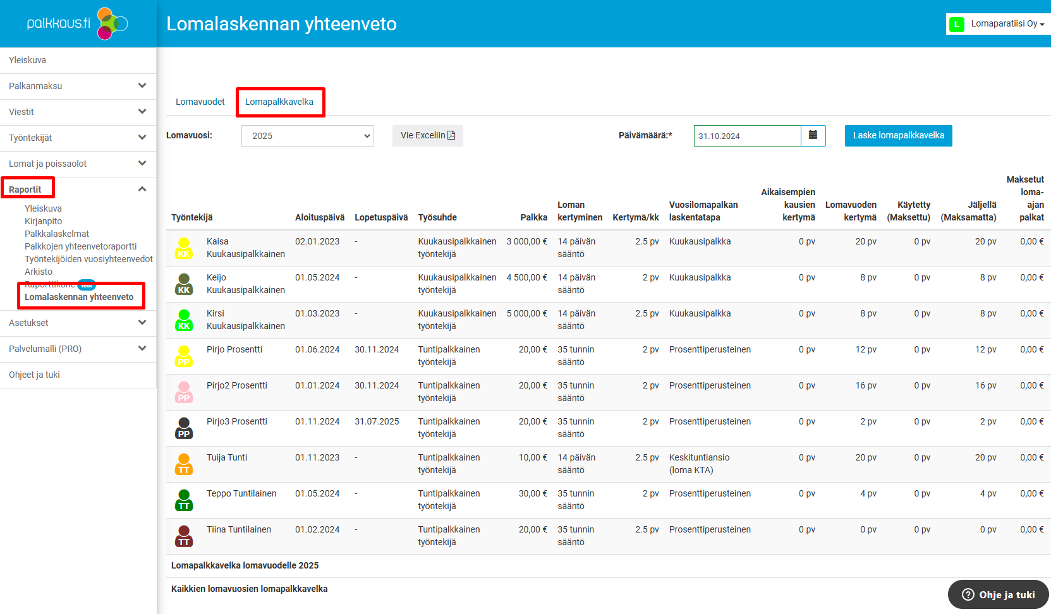Click the Päivämäärä date input field

tap(748, 136)
